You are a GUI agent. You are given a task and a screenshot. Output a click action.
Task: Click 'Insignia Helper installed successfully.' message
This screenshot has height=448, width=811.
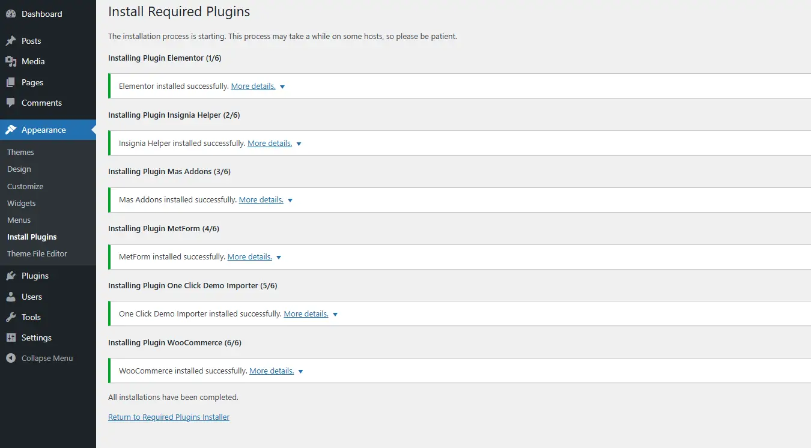click(182, 143)
